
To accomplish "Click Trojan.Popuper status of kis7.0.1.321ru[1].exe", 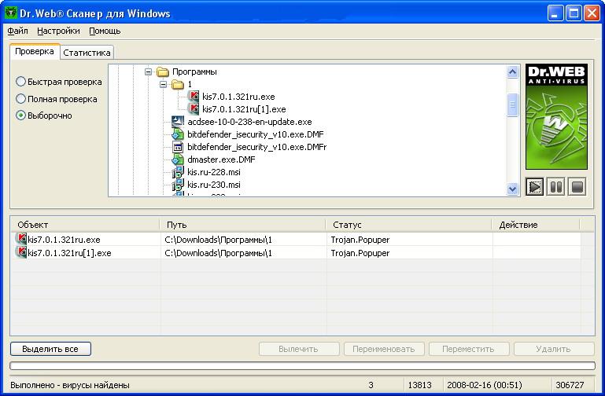I will 360,253.
